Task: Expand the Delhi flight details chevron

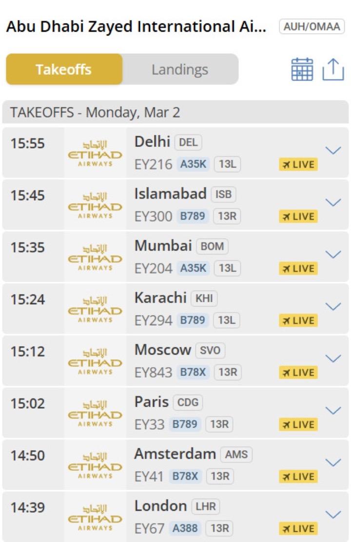Action: [333, 150]
